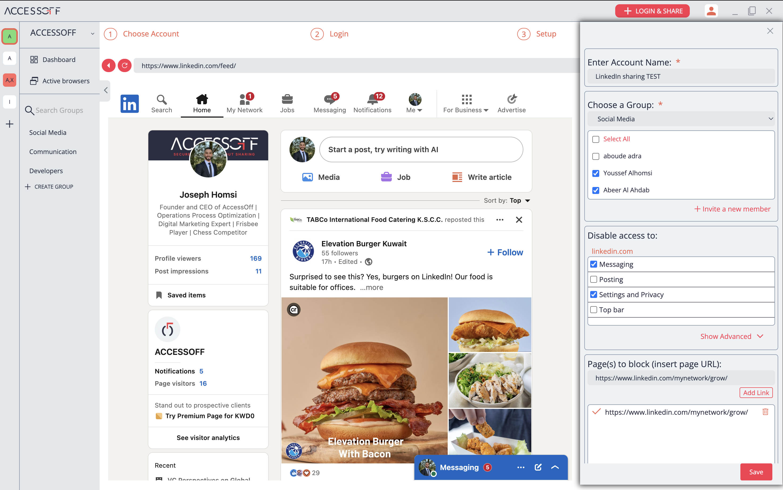Change Sort by Top dropdown
The width and height of the screenshot is (783, 490).
[x=520, y=201]
